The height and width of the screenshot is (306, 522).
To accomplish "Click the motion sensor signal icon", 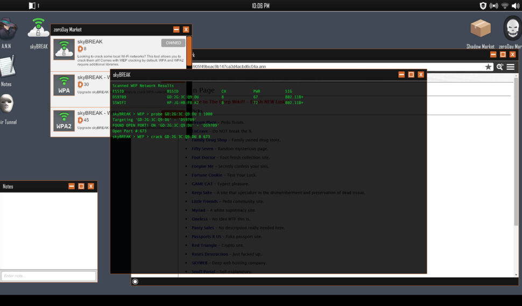I will (493, 6).
